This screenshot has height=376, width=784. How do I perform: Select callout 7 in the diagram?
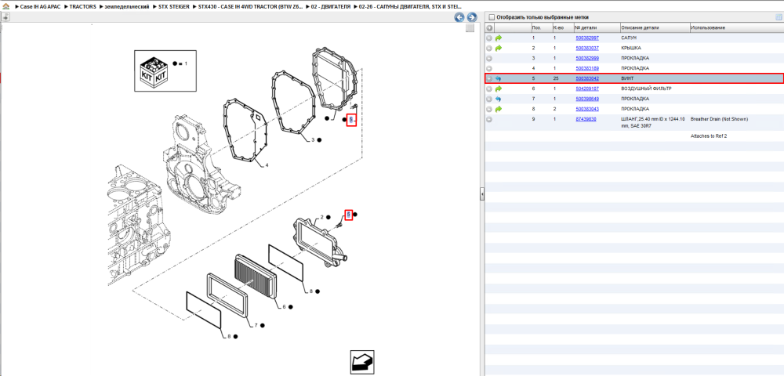(x=256, y=325)
